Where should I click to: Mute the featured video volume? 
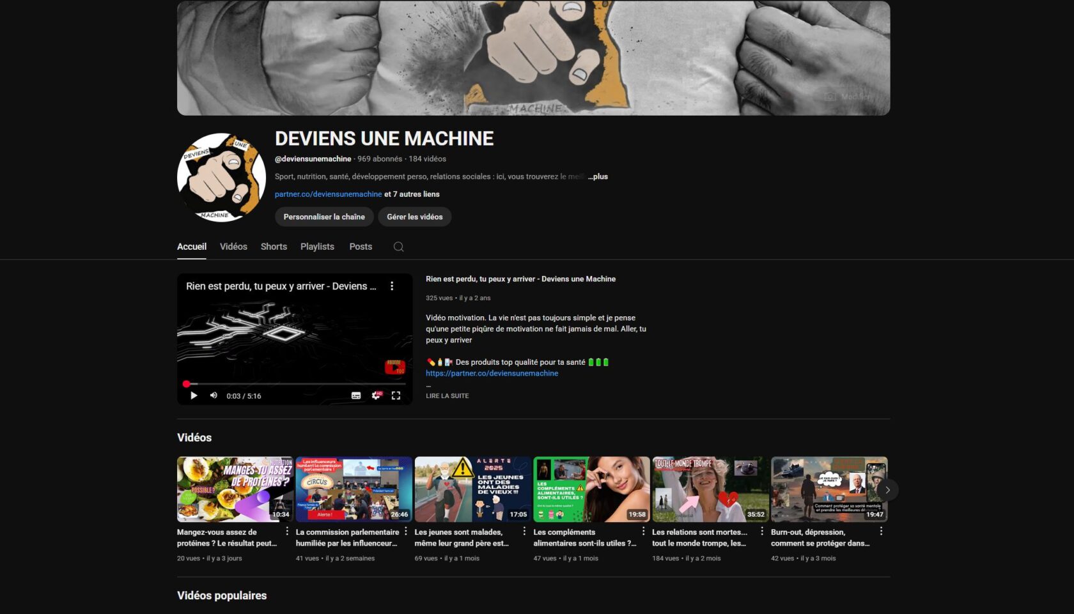tap(214, 395)
